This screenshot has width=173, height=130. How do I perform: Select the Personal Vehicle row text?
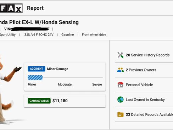[139, 85]
